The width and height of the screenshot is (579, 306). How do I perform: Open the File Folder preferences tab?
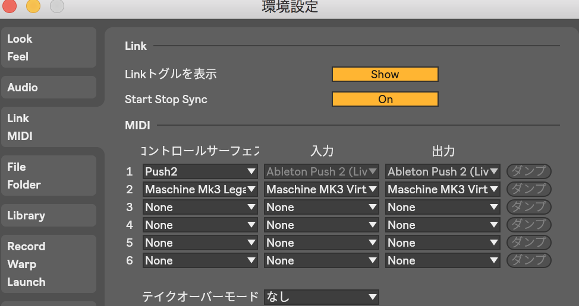tap(48, 176)
